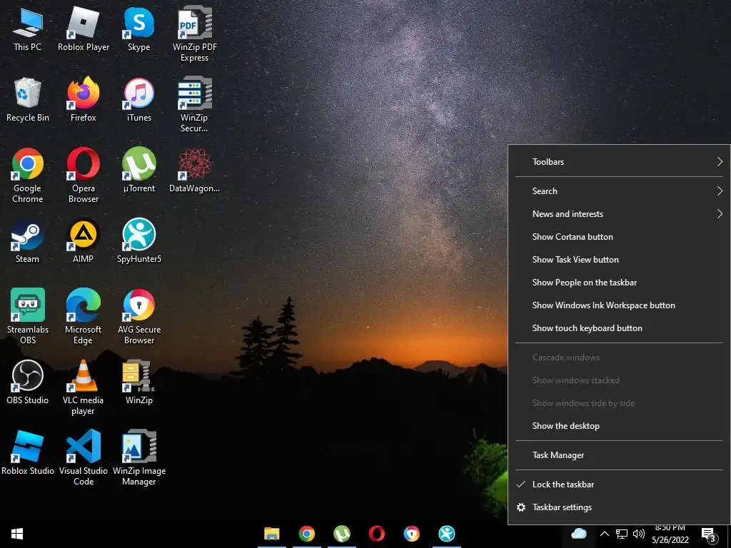731x548 pixels.
Task: Select the WinZip desktop shortcut
Action: coord(139,382)
